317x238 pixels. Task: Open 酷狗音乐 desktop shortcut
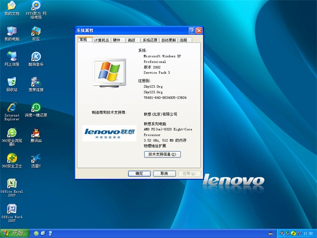[x=36, y=58]
